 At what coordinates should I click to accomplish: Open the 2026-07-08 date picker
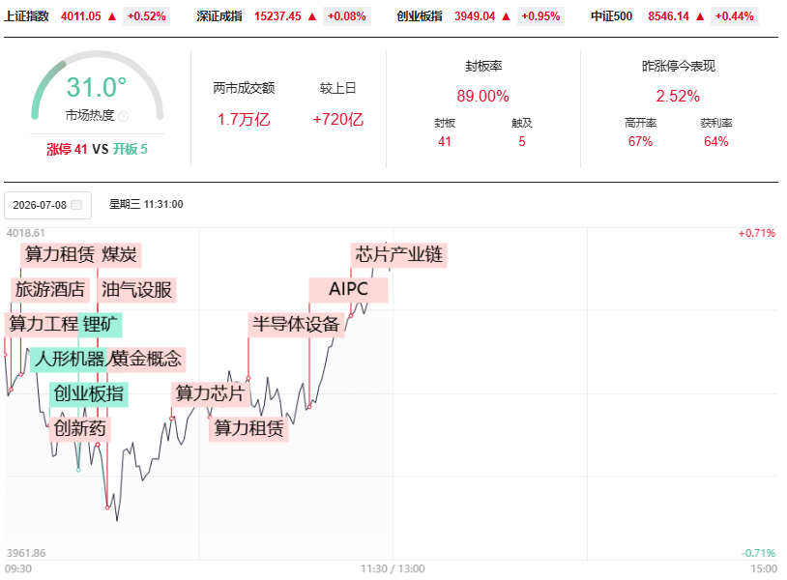(47, 205)
